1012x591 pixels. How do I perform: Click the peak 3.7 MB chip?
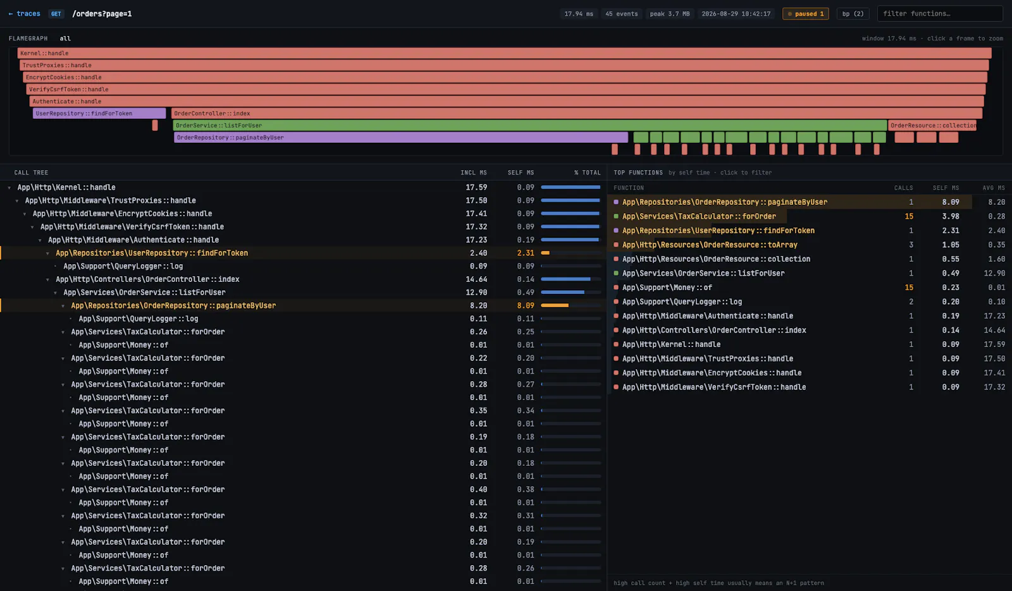point(669,14)
